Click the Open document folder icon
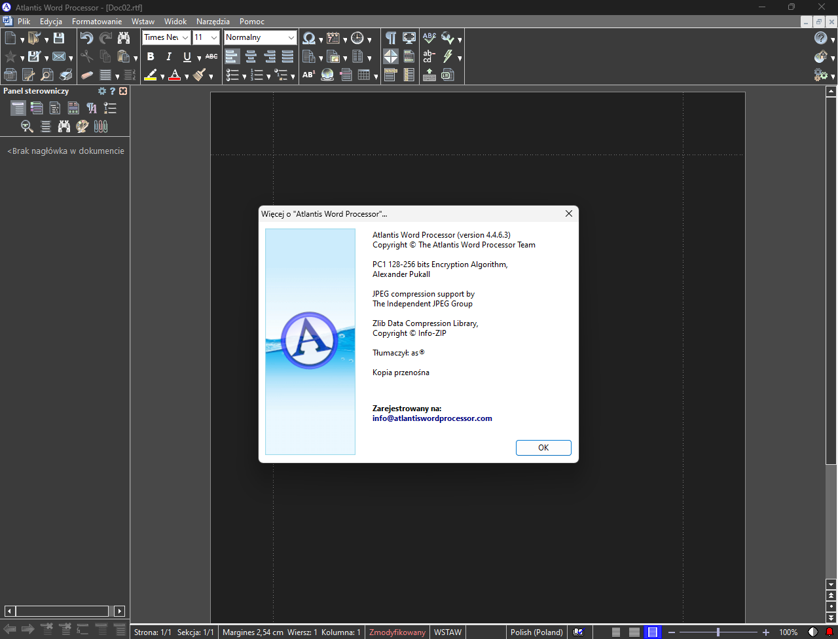 (x=34, y=38)
